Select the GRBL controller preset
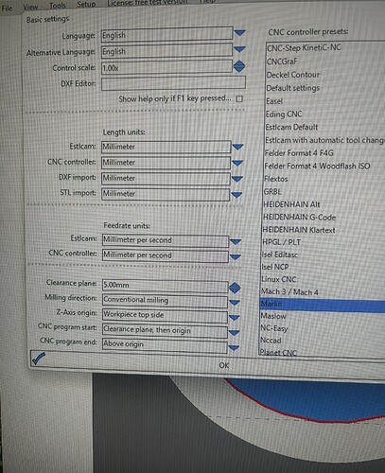This screenshot has width=385, height=473. click(x=272, y=192)
